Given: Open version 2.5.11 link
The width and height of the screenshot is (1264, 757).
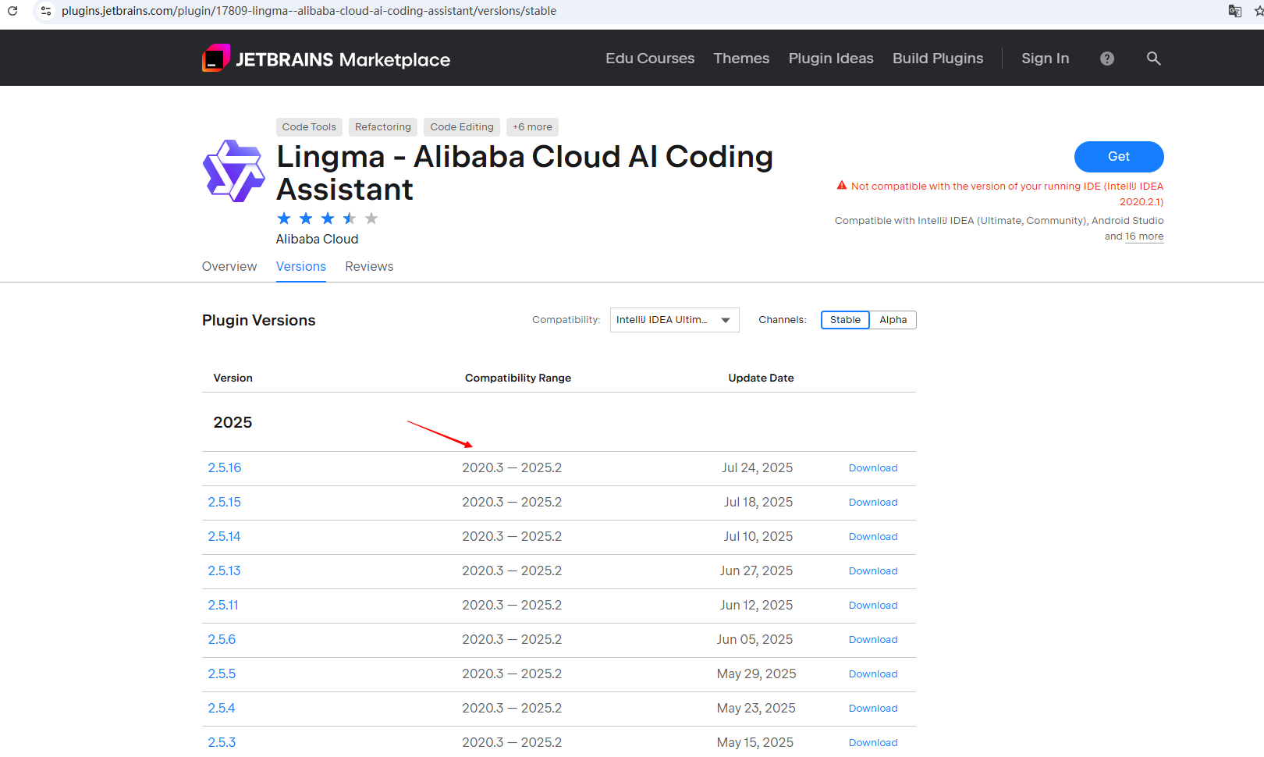Looking at the screenshot, I should pos(223,606).
